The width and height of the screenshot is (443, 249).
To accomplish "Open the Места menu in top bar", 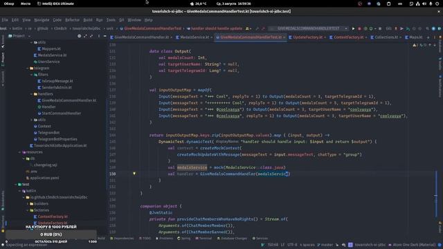I will pyautogui.click(x=26, y=3).
